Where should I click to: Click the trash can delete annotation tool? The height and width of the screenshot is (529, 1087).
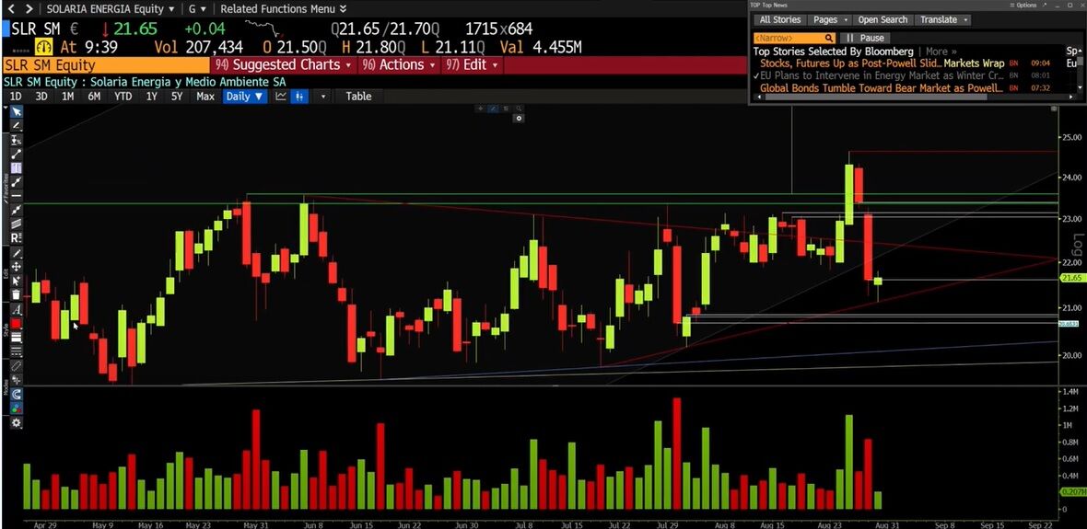click(x=16, y=294)
